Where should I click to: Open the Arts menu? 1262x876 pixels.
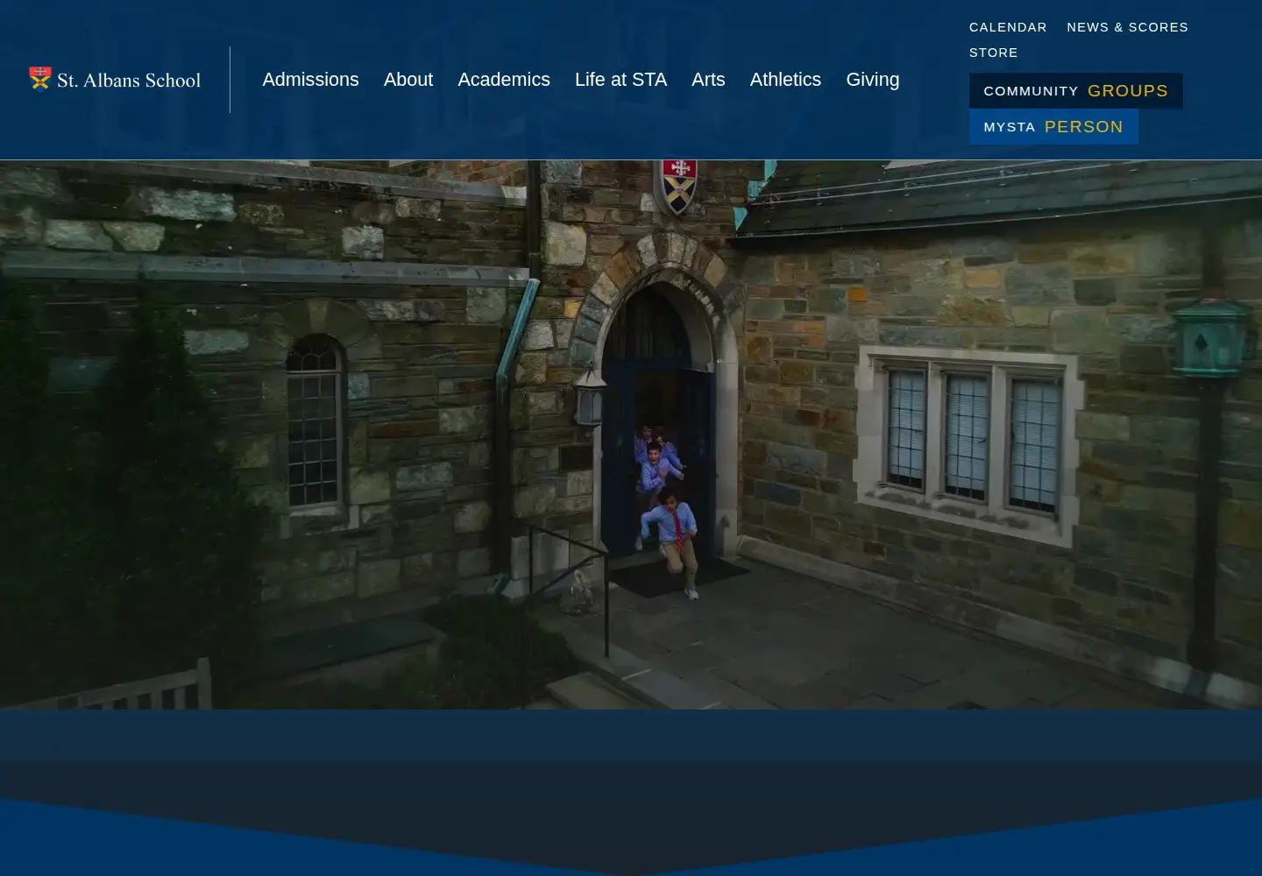click(x=708, y=80)
